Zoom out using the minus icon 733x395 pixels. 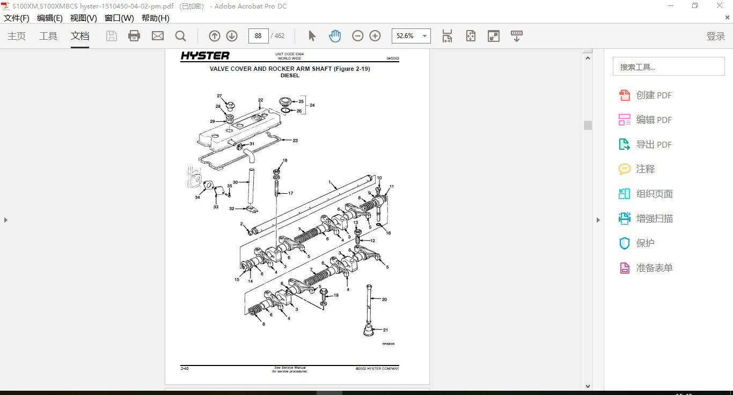358,35
